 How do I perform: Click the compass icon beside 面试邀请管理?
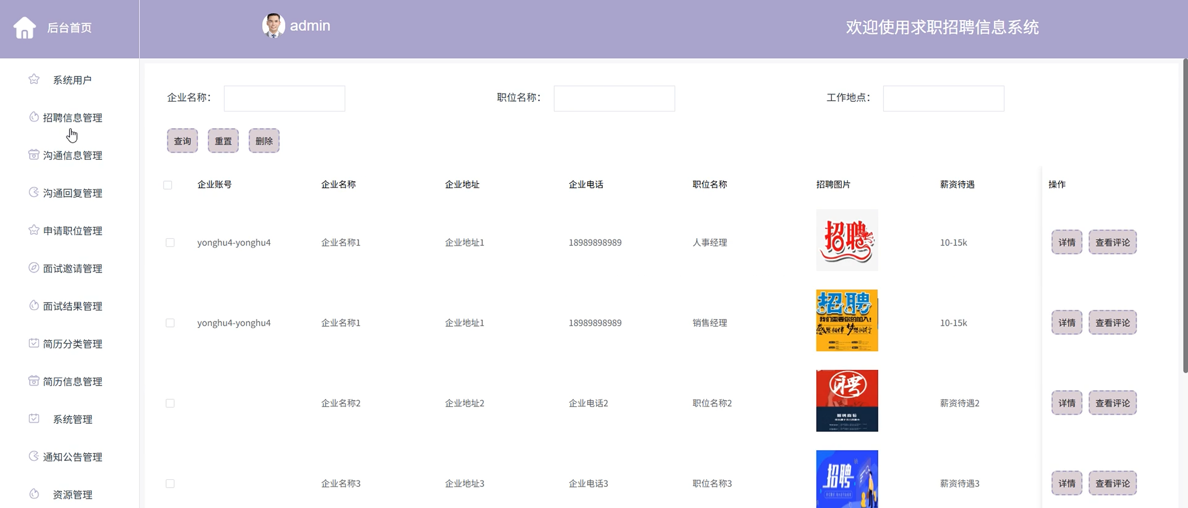tap(34, 267)
